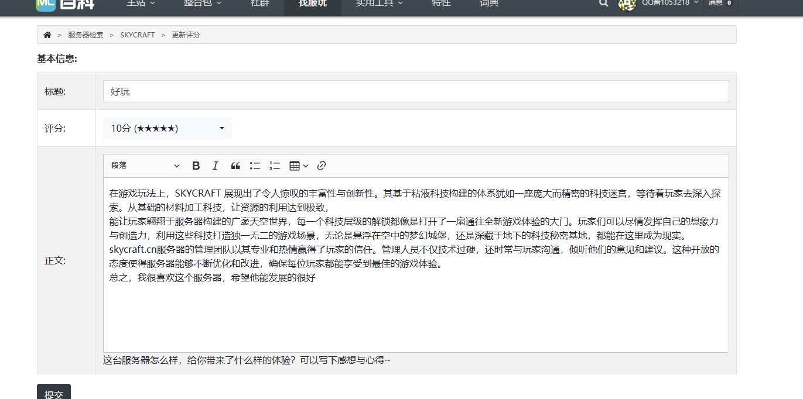Click the 标题 field label
This screenshot has width=803, height=399.
[55, 91]
